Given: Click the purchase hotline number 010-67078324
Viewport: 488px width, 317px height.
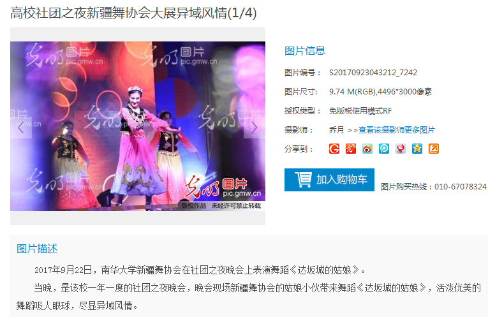Looking at the screenshot, I should click(461, 187).
